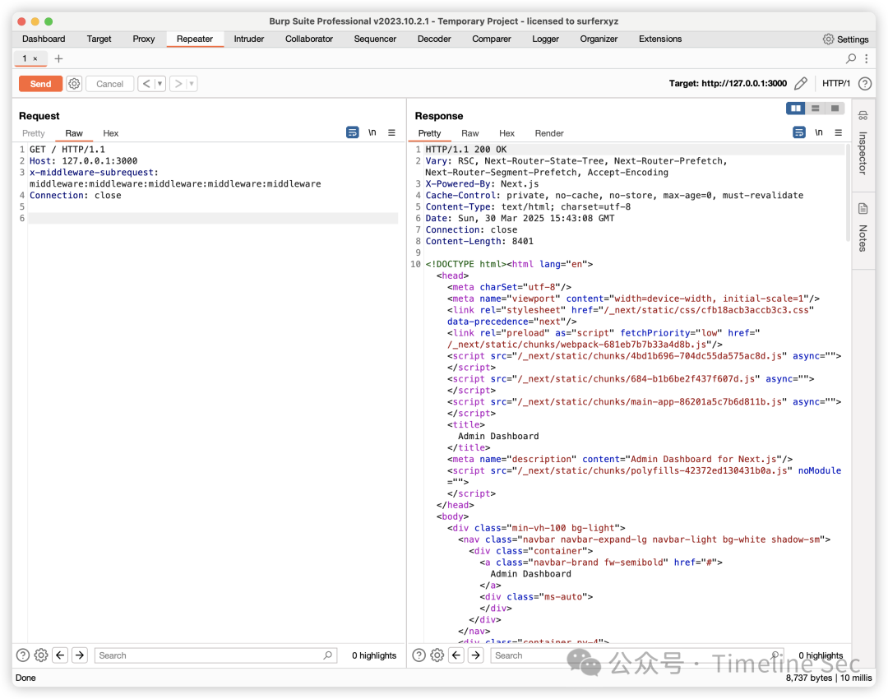This screenshot has width=888, height=699.
Task: Open response pane hamburger menu
Action: [x=838, y=132]
